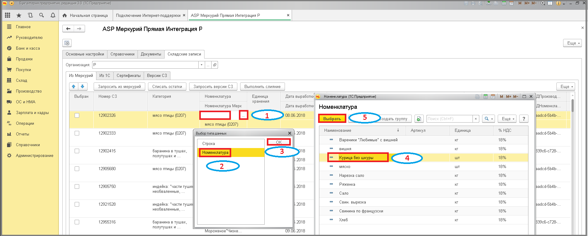Open the Версии СЗ sub-tab
The width and height of the screenshot is (588, 236).
point(157,75)
